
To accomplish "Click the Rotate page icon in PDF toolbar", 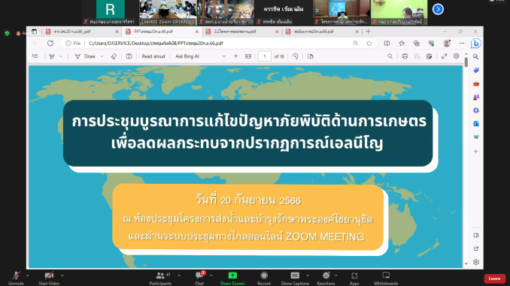I will click(x=296, y=56).
